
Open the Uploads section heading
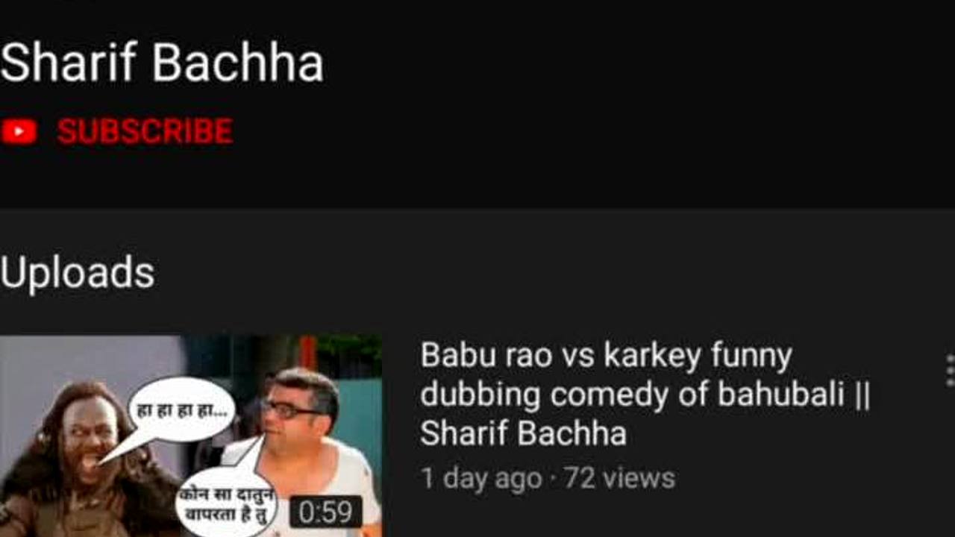point(78,272)
